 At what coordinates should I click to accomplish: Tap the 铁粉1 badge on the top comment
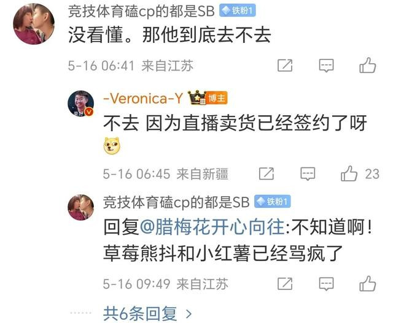[238, 11]
